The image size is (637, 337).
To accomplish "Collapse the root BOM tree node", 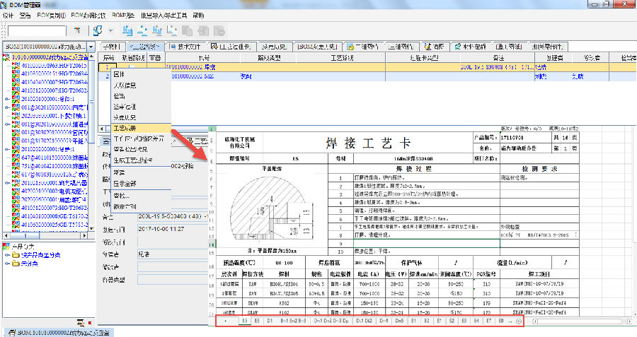I will (6, 57).
